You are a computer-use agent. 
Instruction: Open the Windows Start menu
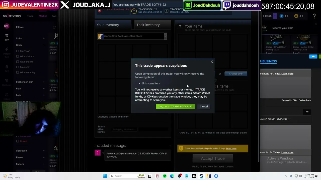[105, 176]
